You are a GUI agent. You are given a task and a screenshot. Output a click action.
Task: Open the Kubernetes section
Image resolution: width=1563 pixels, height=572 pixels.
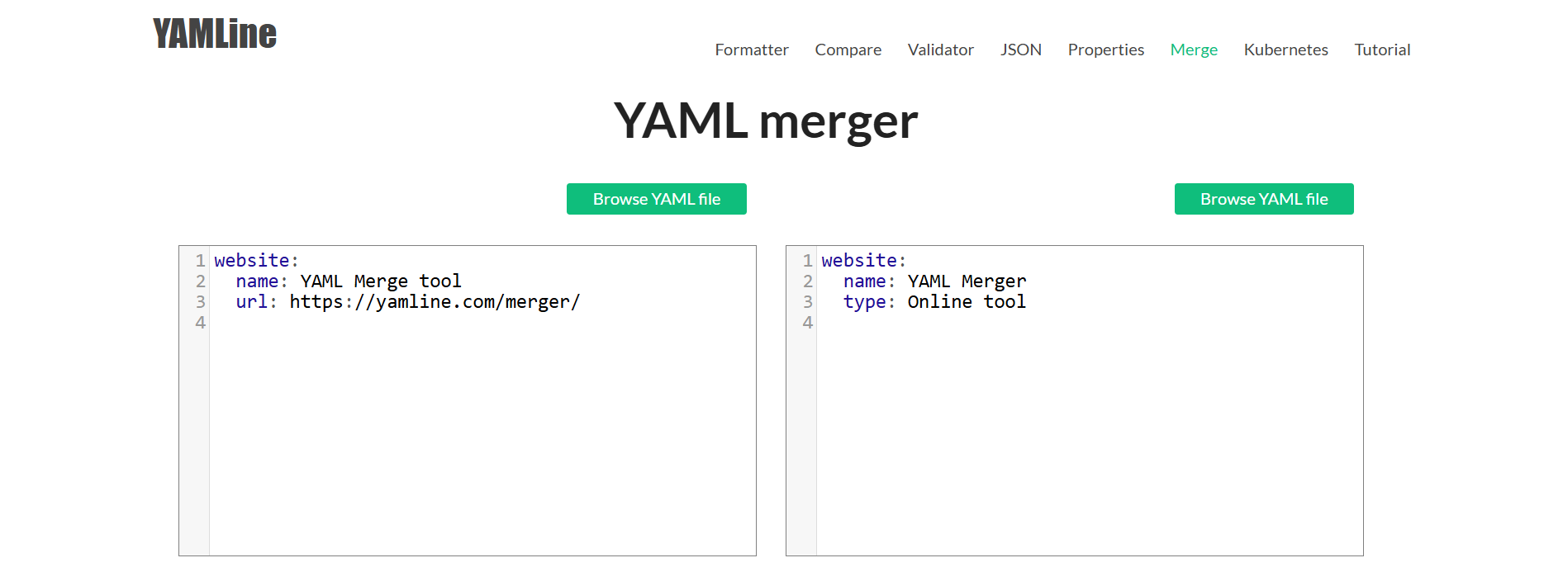click(x=1285, y=50)
